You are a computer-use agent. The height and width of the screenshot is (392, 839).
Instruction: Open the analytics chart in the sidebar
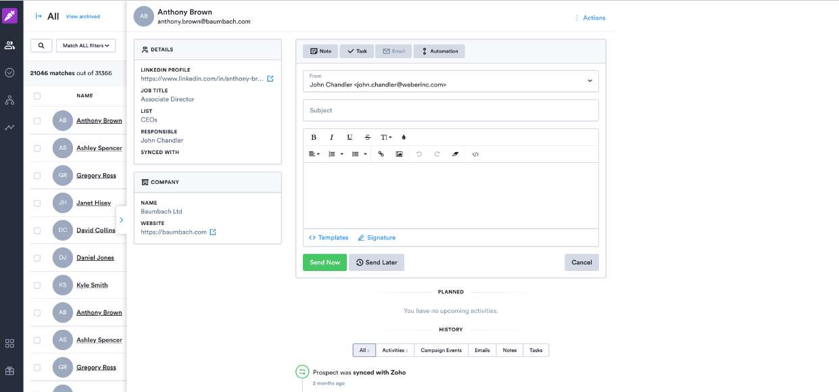click(x=9, y=127)
